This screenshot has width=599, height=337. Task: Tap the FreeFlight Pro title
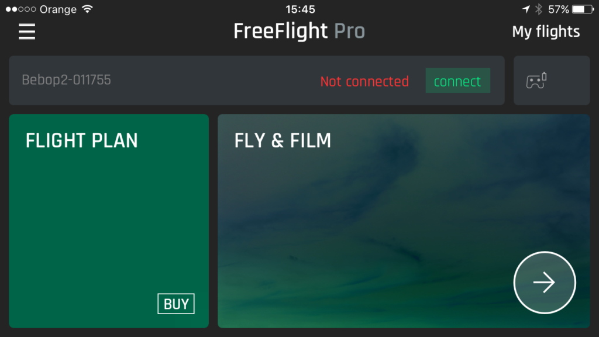tap(299, 32)
